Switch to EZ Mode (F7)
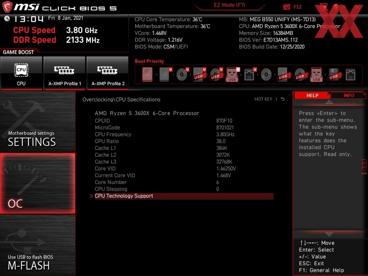The width and height of the screenshot is (368, 276). pyautogui.click(x=229, y=5)
